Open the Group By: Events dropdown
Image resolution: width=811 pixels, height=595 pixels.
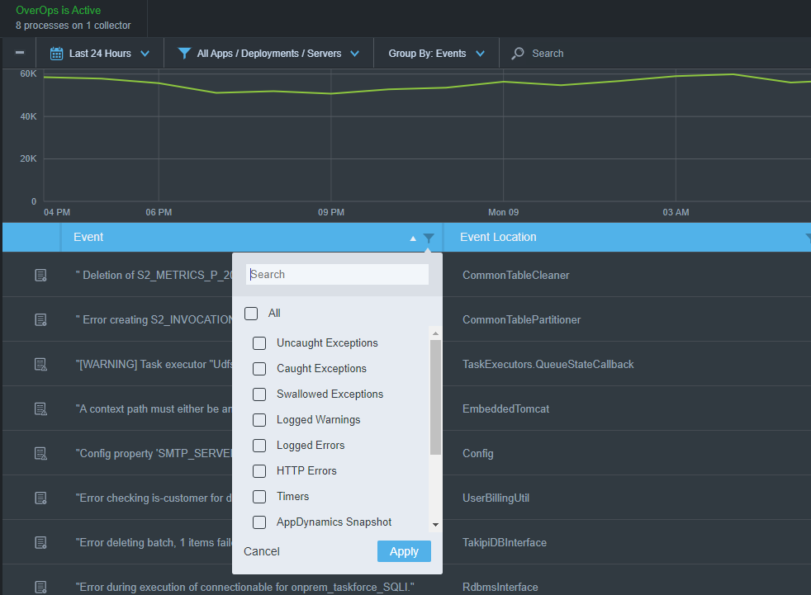437,54
